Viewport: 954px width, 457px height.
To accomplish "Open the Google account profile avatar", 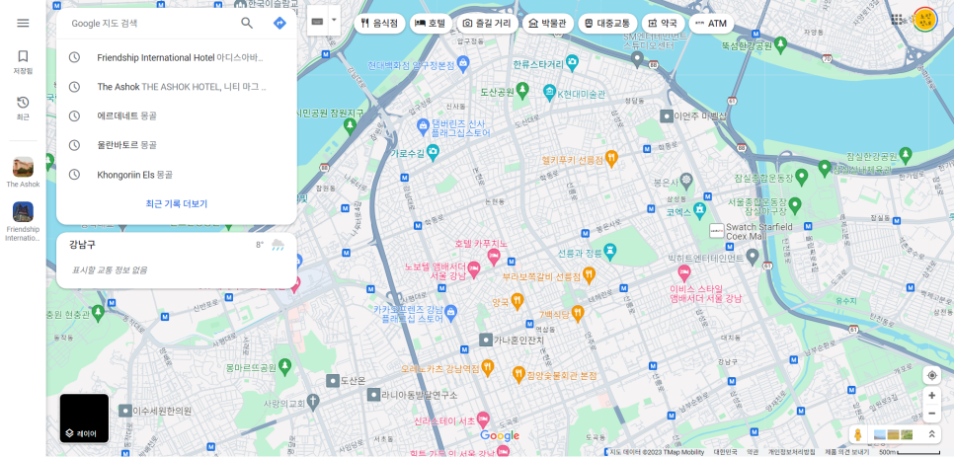I will coord(925,20).
